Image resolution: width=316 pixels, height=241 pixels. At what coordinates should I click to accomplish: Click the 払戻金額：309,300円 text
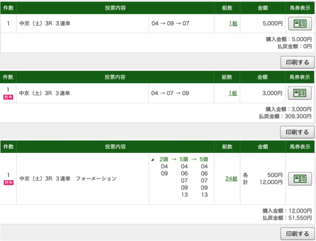point(285,116)
